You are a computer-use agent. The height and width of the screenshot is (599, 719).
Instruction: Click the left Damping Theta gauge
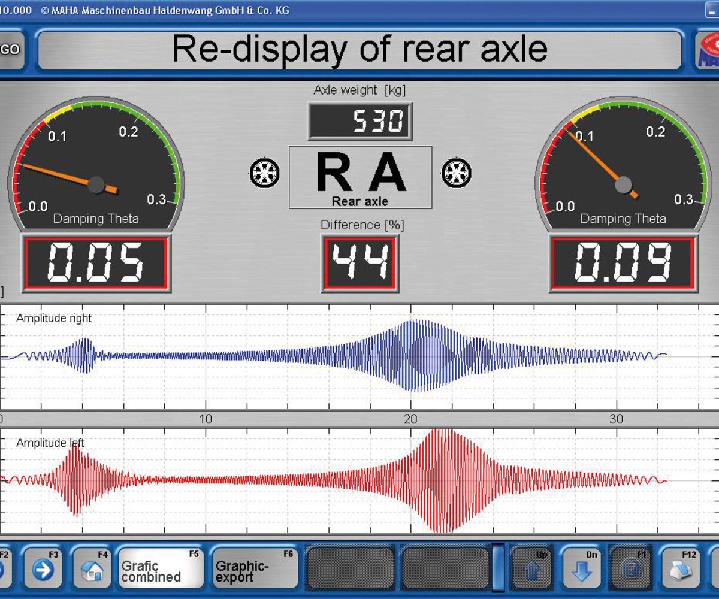[96, 168]
